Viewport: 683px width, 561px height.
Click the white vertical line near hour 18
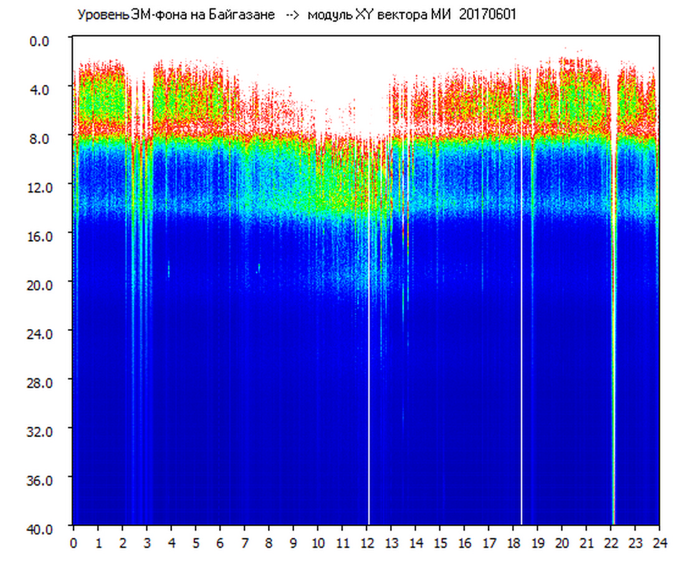click(522, 374)
